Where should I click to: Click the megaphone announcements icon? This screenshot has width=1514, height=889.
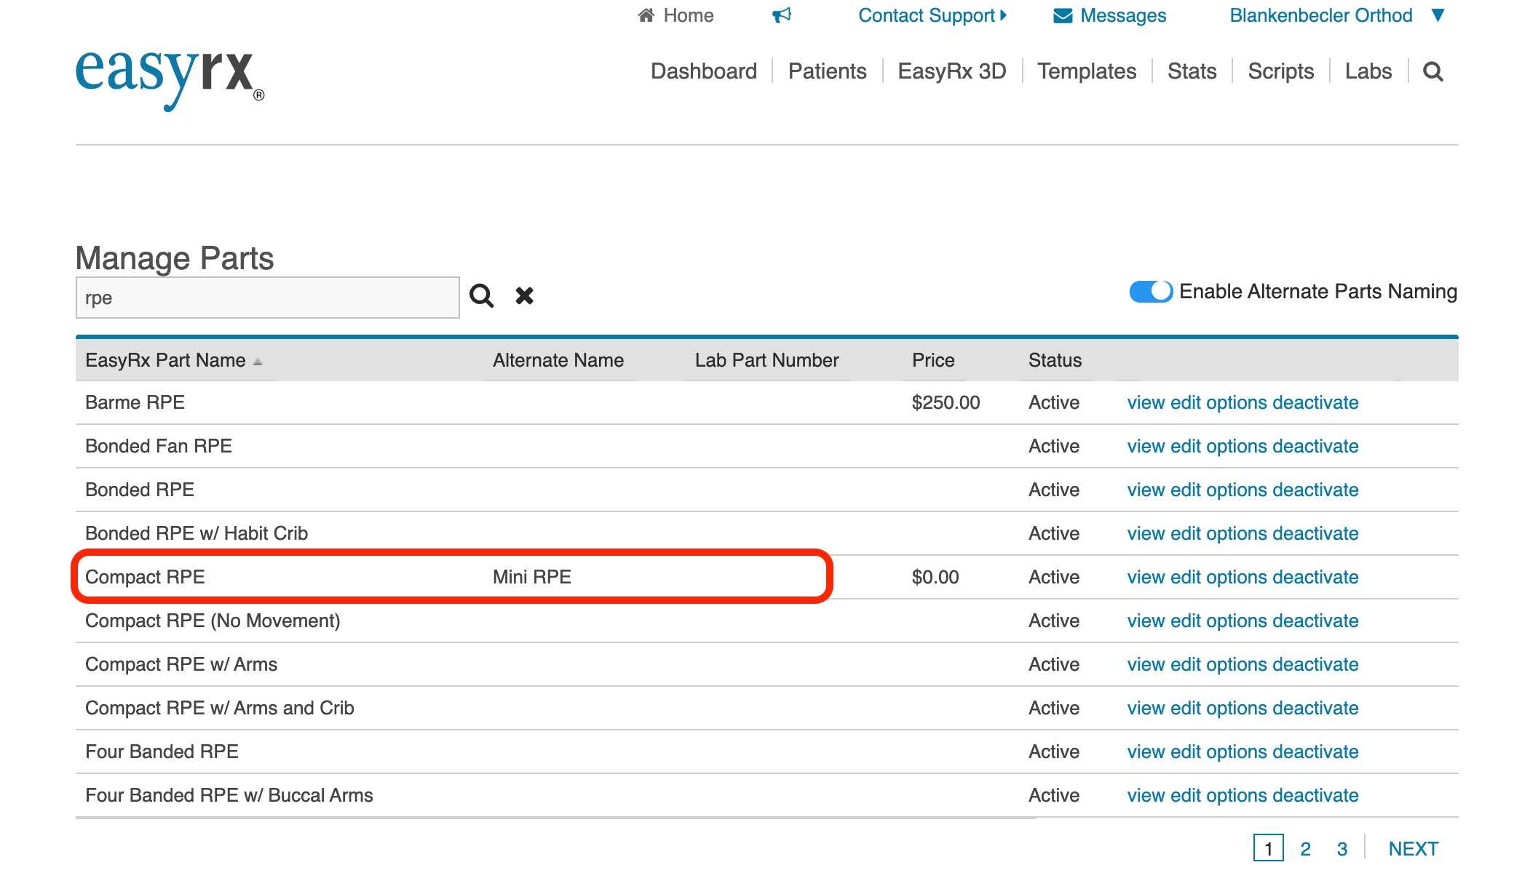[x=782, y=15]
